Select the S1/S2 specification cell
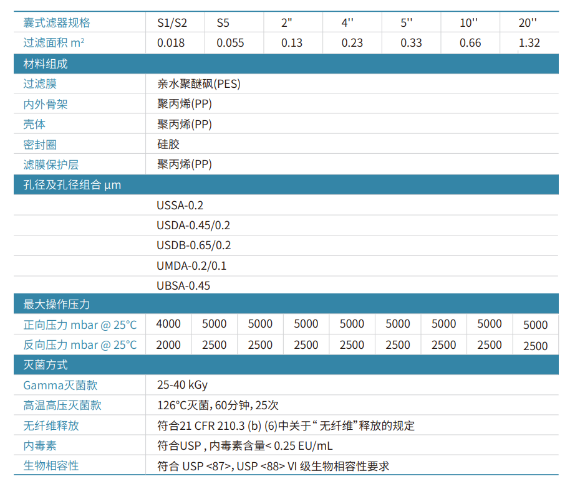 tap(172, 23)
